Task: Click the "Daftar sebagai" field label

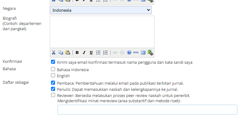Action: click(16, 83)
